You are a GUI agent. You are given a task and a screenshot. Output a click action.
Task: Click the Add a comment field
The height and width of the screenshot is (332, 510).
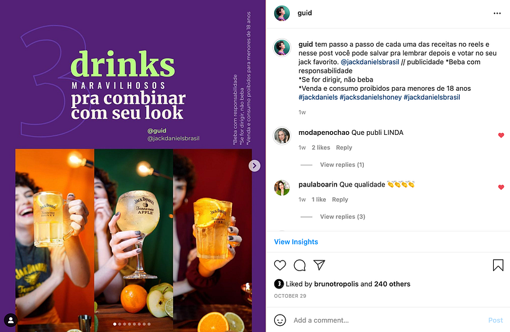[x=386, y=320]
